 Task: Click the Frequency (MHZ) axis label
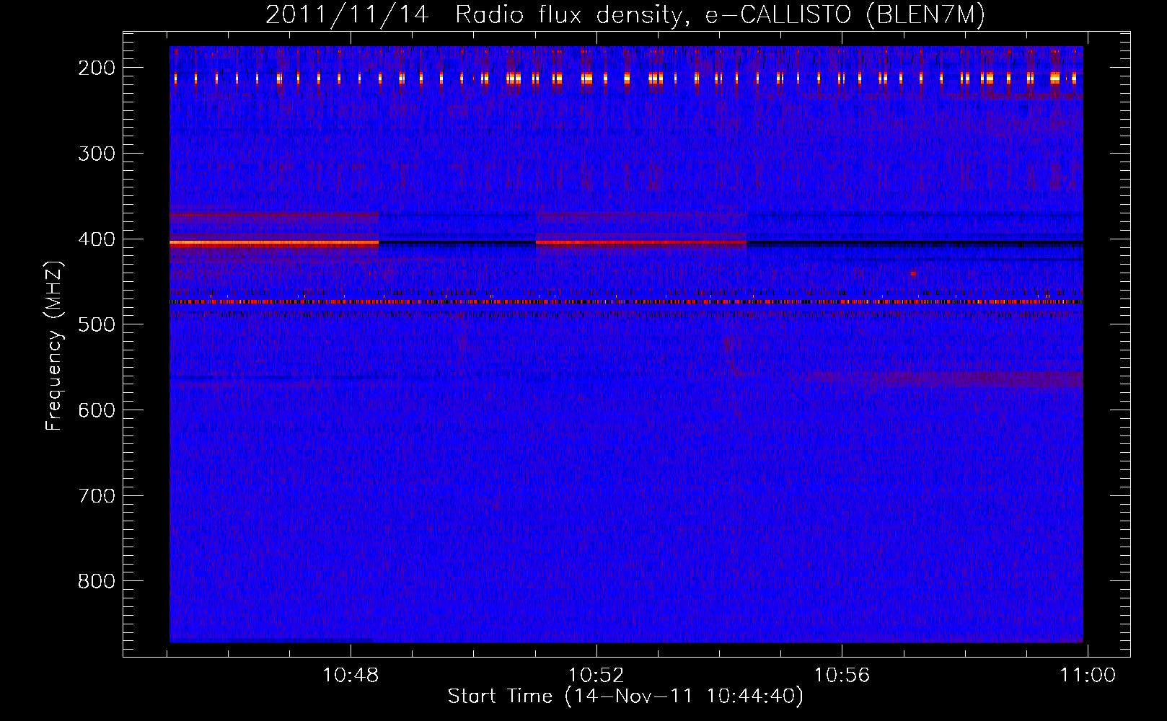coord(54,345)
